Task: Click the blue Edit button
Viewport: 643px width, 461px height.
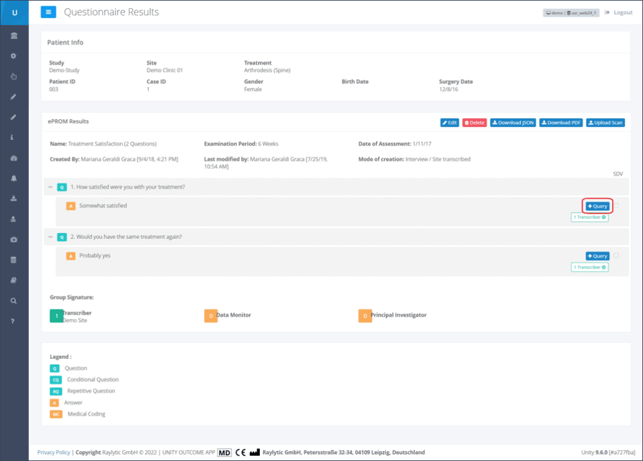Action: click(x=449, y=123)
